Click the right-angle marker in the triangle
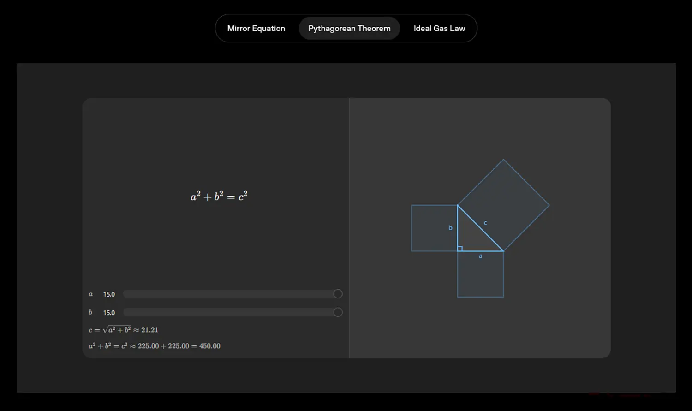 point(460,249)
